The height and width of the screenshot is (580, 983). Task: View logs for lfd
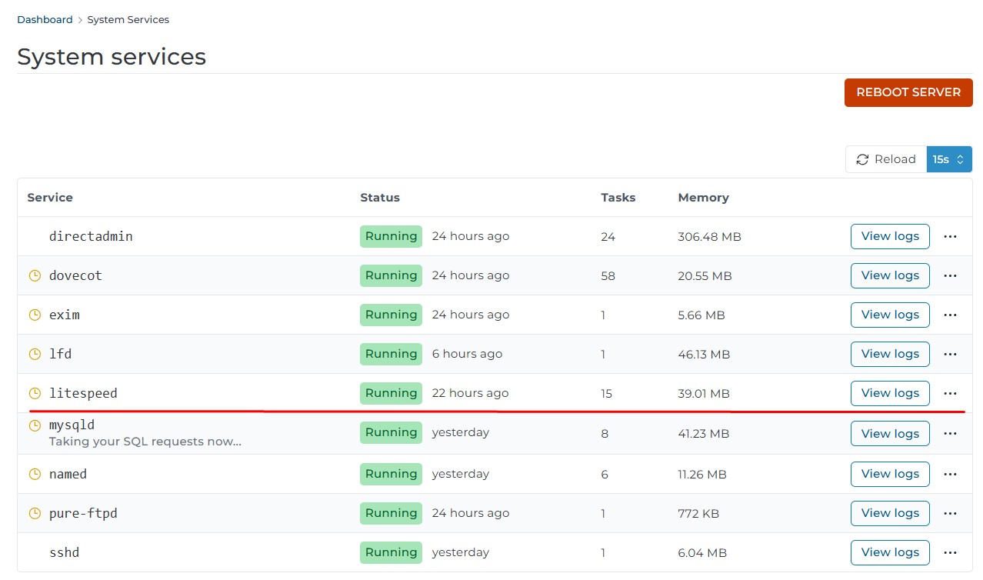click(x=890, y=354)
